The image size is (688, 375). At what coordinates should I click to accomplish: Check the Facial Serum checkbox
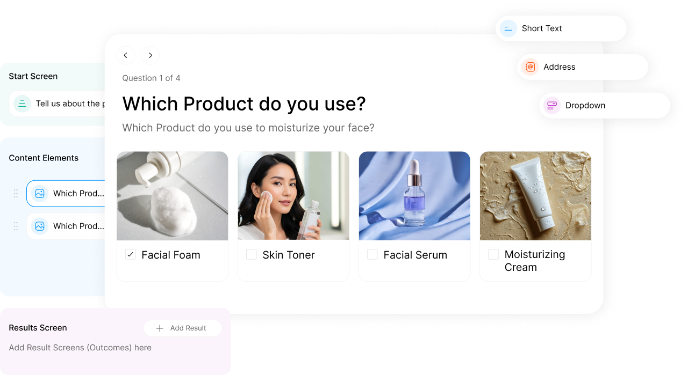[372, 254]
